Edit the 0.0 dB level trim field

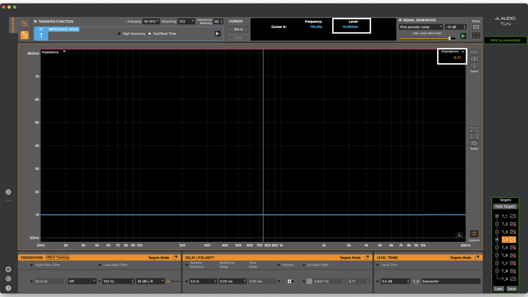tap(395, 281)
